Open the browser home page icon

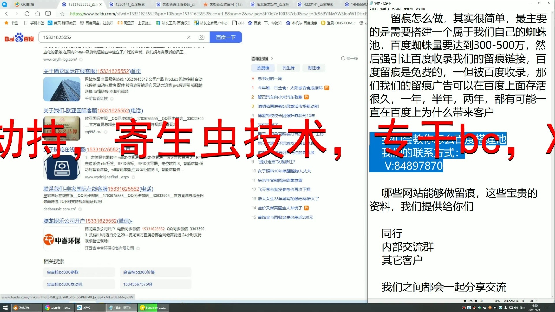[x=38, y=14]
